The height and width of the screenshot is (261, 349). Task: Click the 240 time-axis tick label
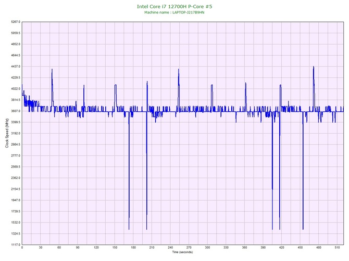[170, 247]
